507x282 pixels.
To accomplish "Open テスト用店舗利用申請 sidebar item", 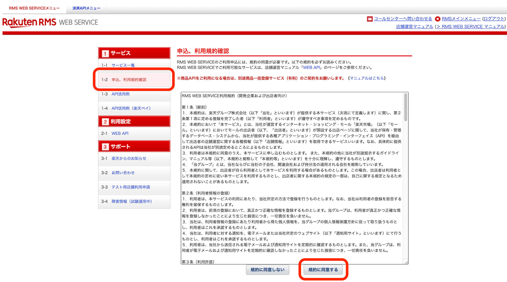I will [x=131, y=187].
